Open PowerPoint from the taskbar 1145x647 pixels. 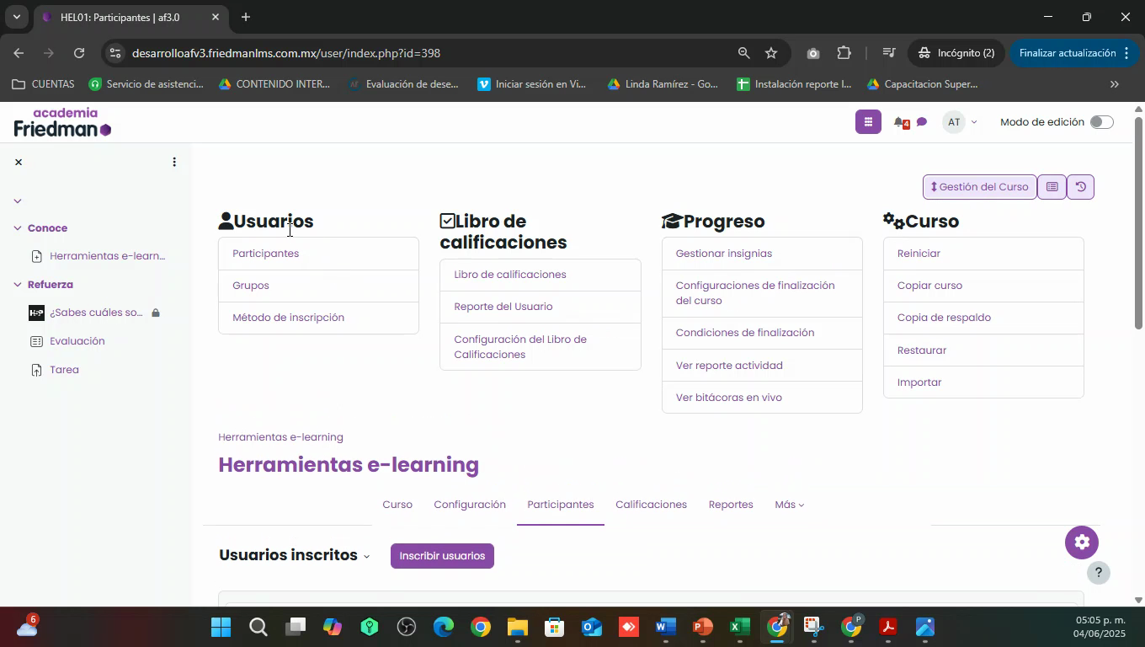click(x=702, y=627)
